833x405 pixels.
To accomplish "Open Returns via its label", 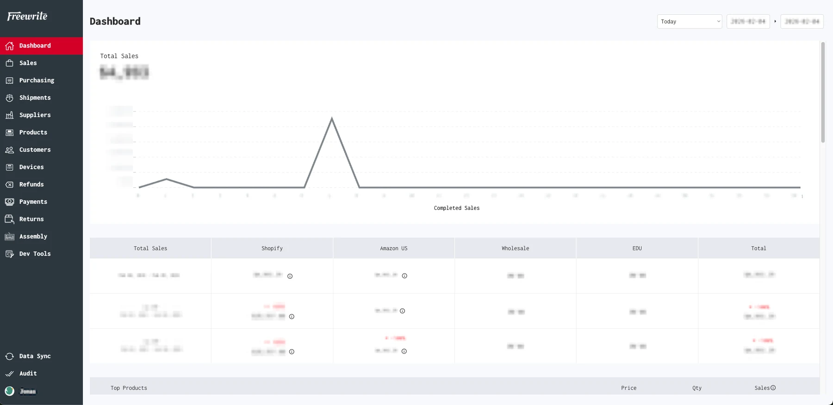I will pos(31,219).
